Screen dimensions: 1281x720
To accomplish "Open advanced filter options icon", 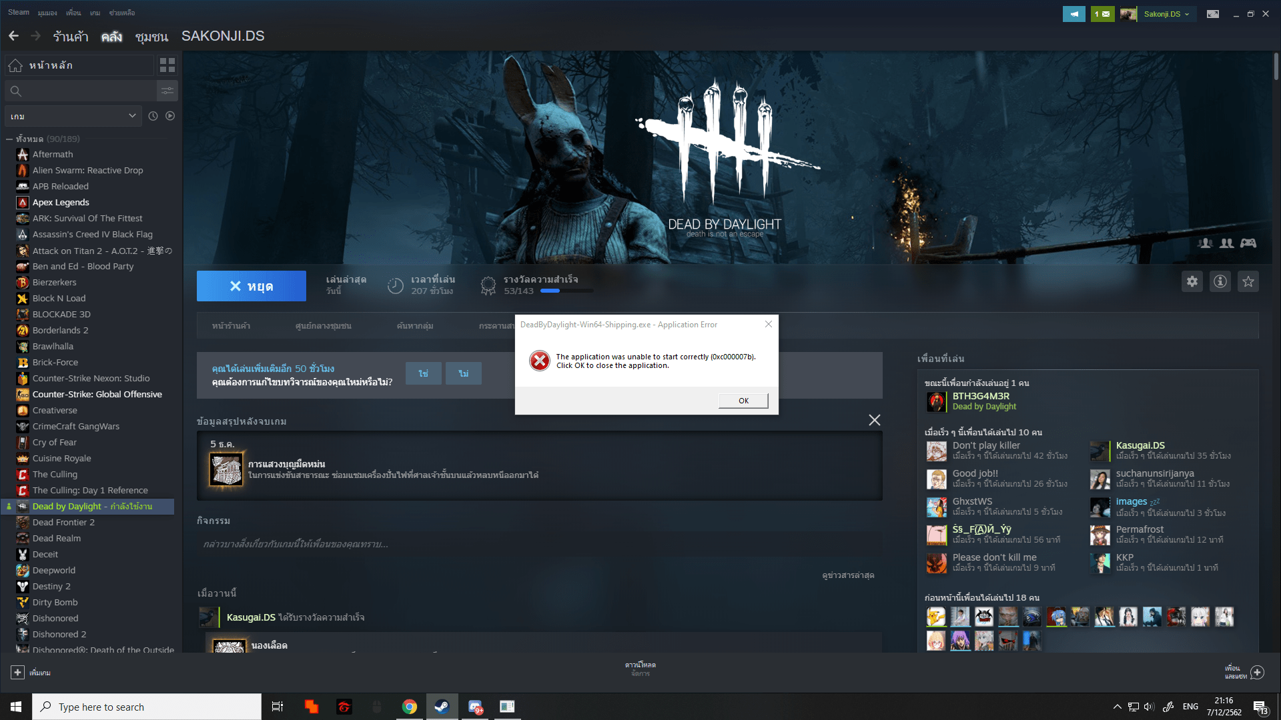I will coord(167,91).
